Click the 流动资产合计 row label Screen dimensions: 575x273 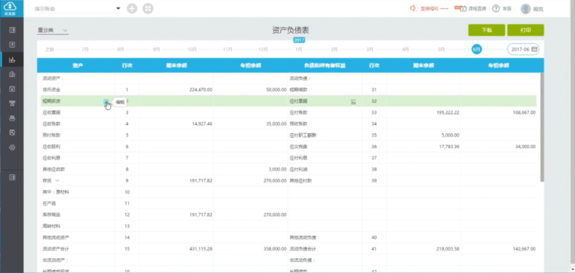55,249
